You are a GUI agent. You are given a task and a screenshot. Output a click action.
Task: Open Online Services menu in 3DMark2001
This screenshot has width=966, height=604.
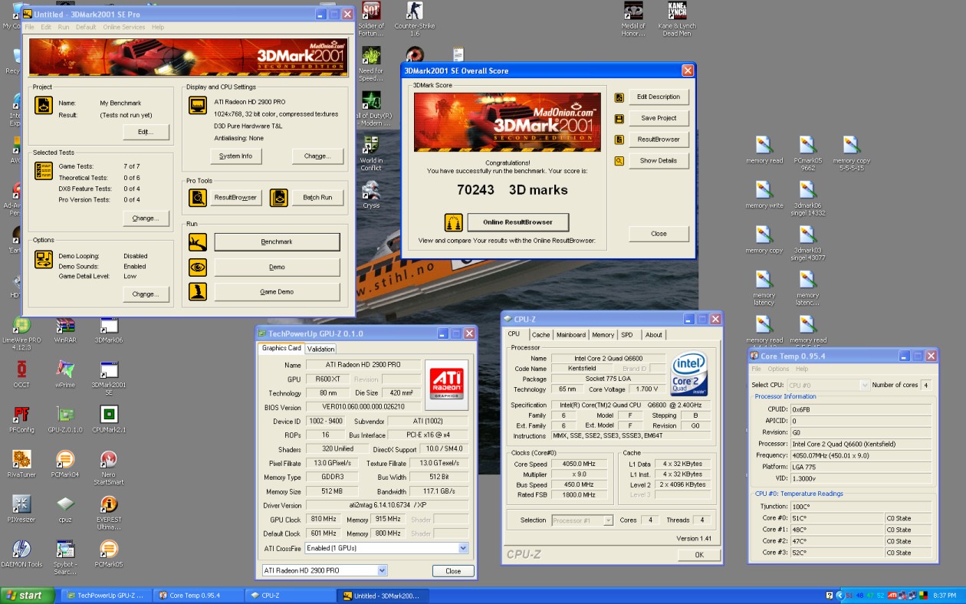(124, 27)
